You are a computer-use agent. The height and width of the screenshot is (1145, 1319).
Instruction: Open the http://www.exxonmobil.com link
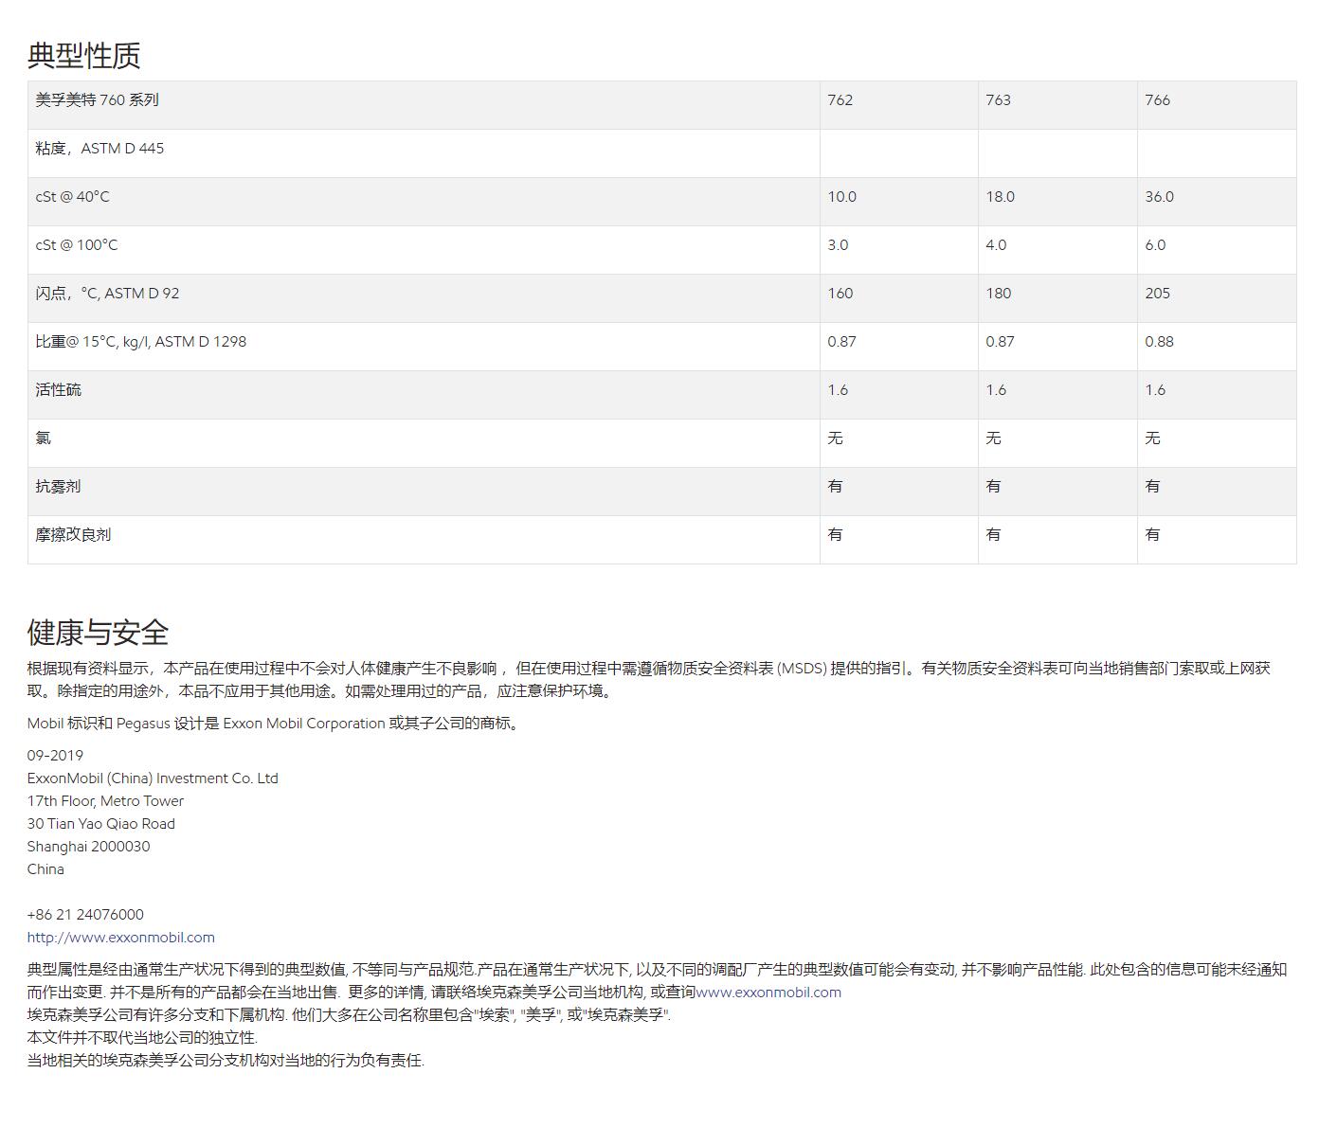click(121, 938)
